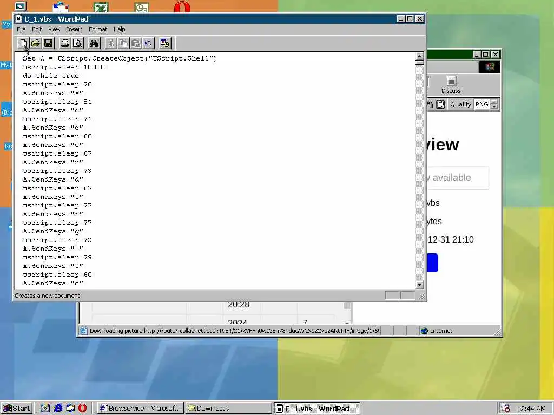This screenshot has height=415, width=554.
Task: Click the 12:44 AM taskbar clock
Action: pyautogui.click(x=531, y=409)
